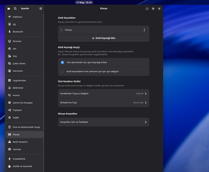Image resolution: width=209 pixels, height=172 pixels.
Task: Click the Ağ network icon
Action: 10,24
